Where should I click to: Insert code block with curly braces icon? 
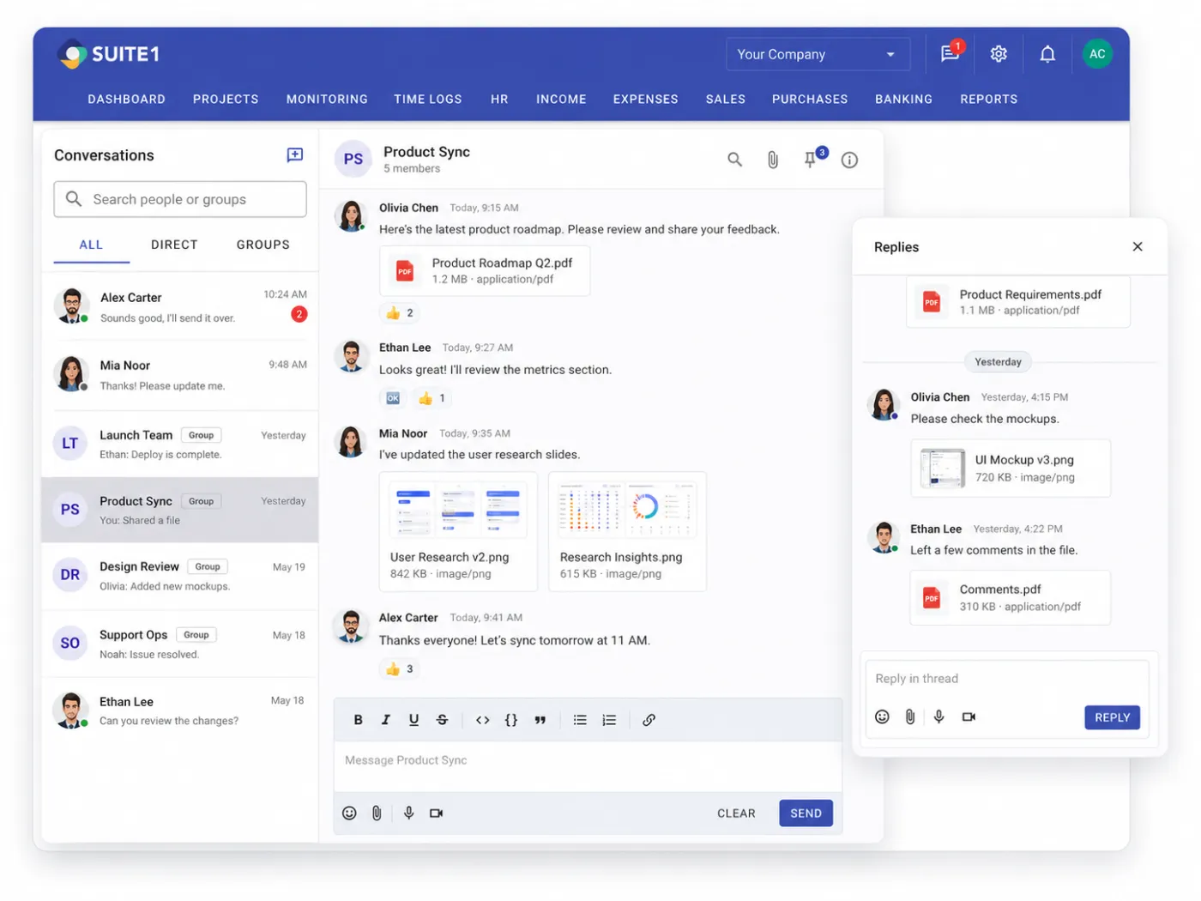[511, 720]
